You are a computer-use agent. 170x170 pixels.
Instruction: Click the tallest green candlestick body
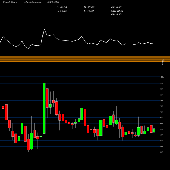pos(44,108)
